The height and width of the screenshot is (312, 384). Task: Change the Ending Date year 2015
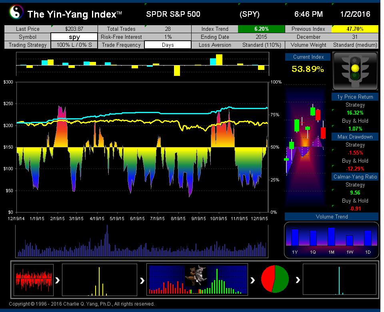click(261, 37)
